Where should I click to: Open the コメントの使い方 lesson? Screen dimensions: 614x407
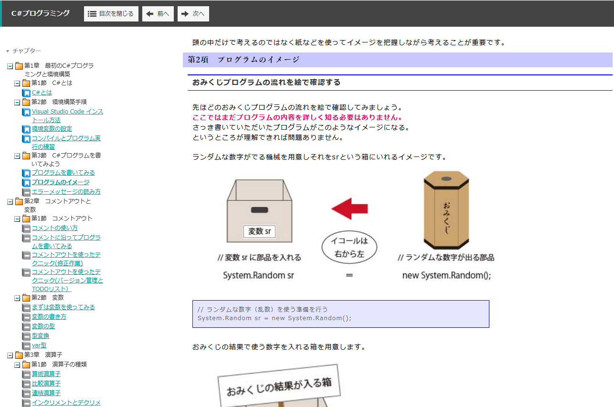(55, 228)
